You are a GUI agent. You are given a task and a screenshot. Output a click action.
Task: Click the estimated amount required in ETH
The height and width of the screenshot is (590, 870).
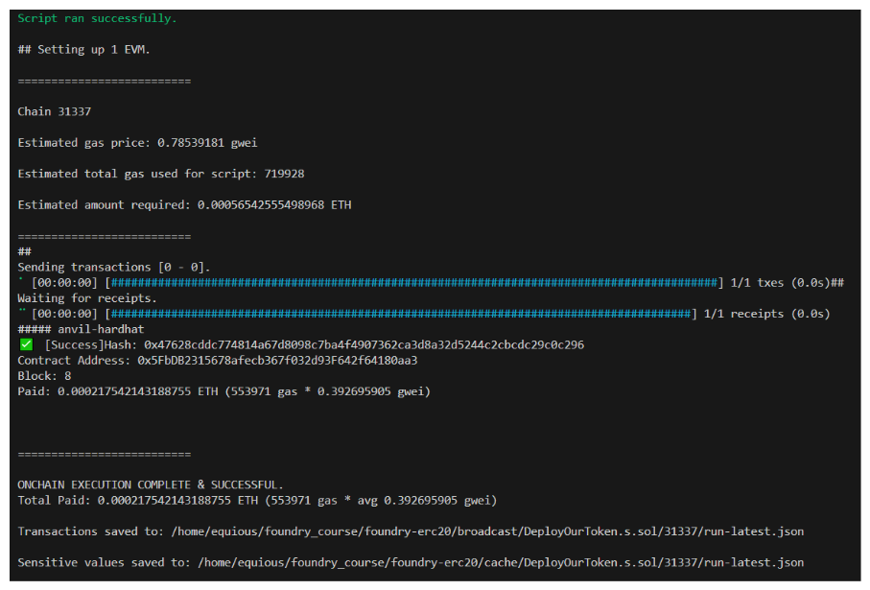pos(274,205)
